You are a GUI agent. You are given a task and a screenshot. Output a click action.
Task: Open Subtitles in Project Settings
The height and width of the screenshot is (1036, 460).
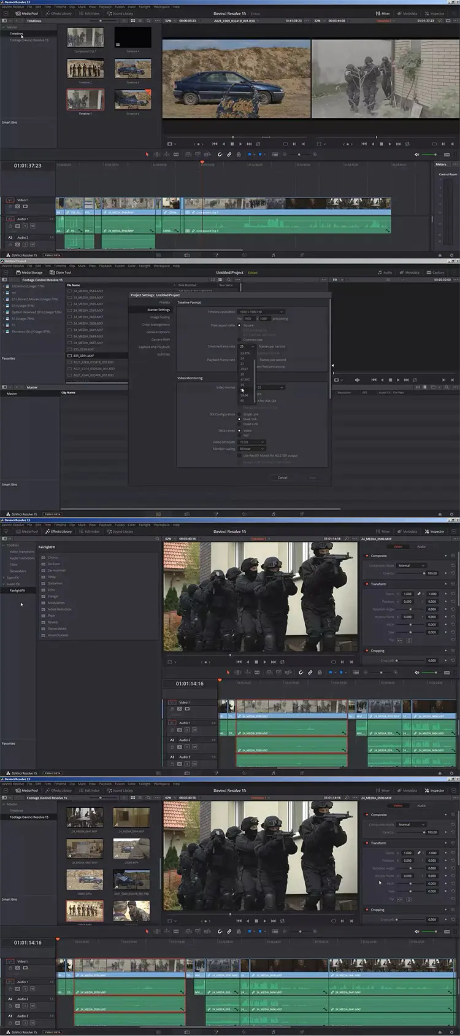(164, 354)
